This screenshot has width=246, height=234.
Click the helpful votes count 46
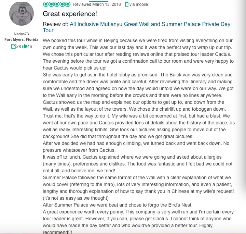(x=29, y=46)
